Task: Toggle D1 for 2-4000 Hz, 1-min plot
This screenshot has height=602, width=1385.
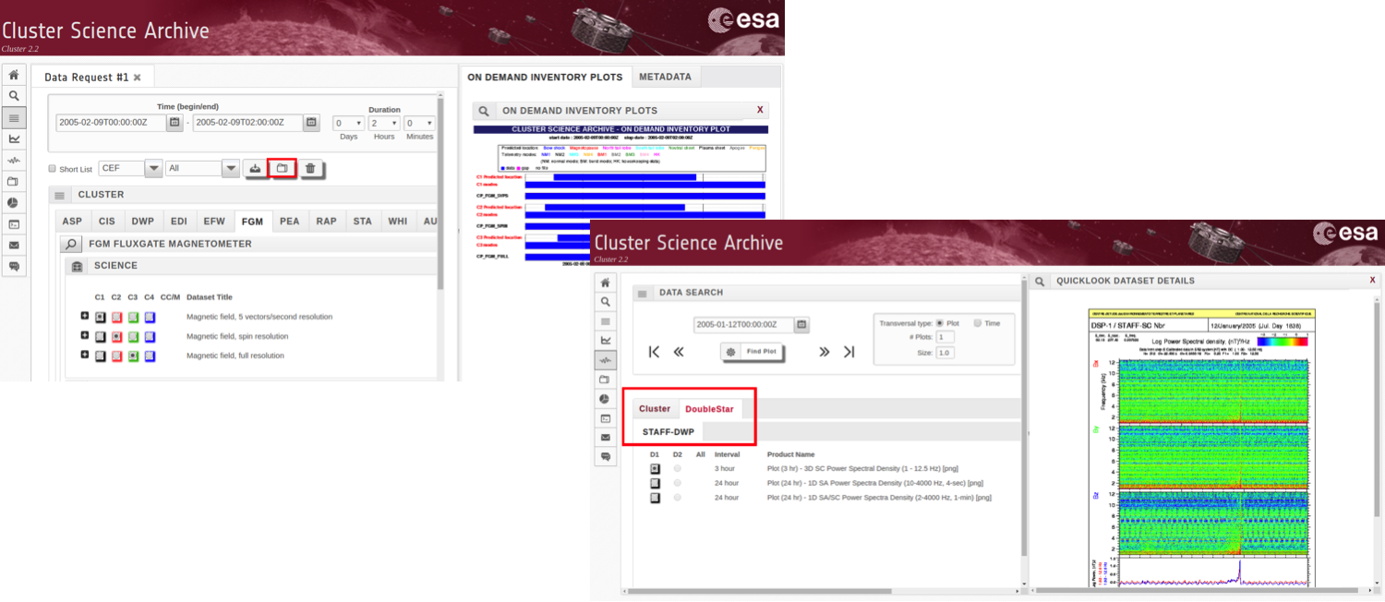Action: tap(655, 498)
